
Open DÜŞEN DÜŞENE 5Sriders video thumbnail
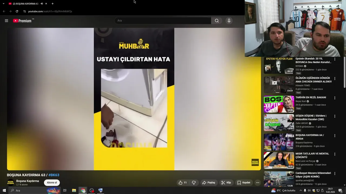click(279, 123)
